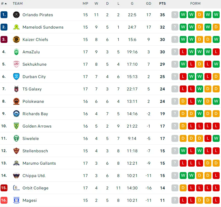Click the Mamelodi Sundowns club logo
This screenshot has height=207, width=221.
(x=17, y=27)
